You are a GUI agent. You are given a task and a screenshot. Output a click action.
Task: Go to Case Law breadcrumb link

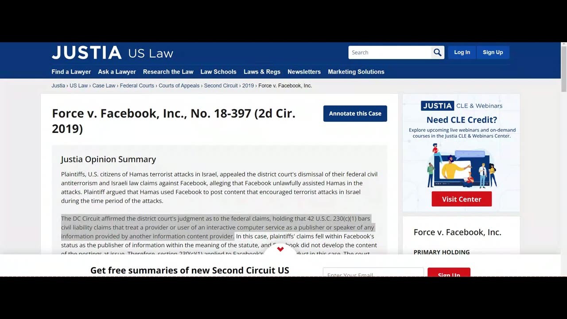coord(104,86)
